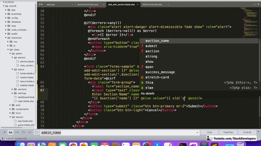Open Trash in the Dock
The image size is (261, 146).
point(240,144)
